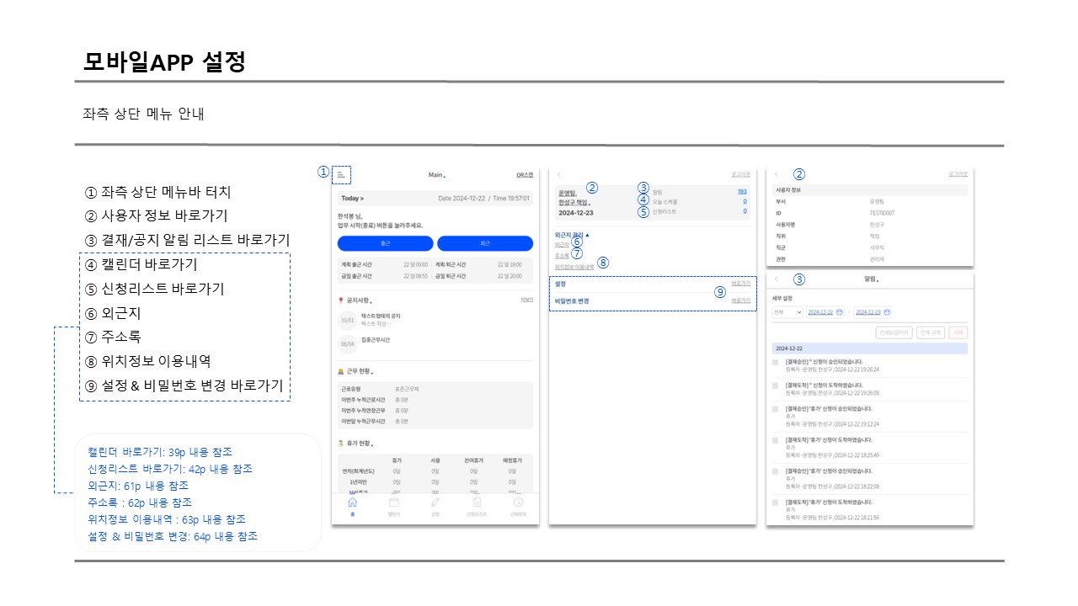Viewport: 1078px width, 606px height.
Task: Tap the application list icon in bottom navigation
Action: coord(477,503)
